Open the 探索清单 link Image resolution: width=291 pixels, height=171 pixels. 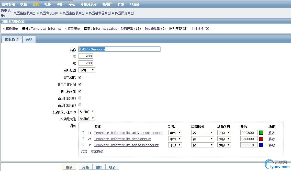(74, 29)
